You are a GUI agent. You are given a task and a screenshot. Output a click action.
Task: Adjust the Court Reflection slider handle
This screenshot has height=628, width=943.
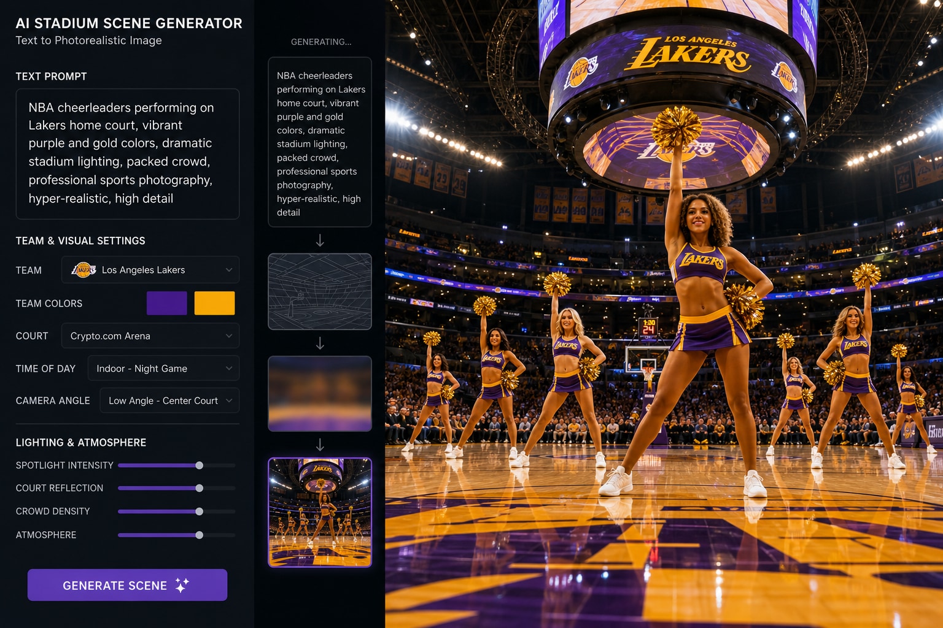coord(200,488)
